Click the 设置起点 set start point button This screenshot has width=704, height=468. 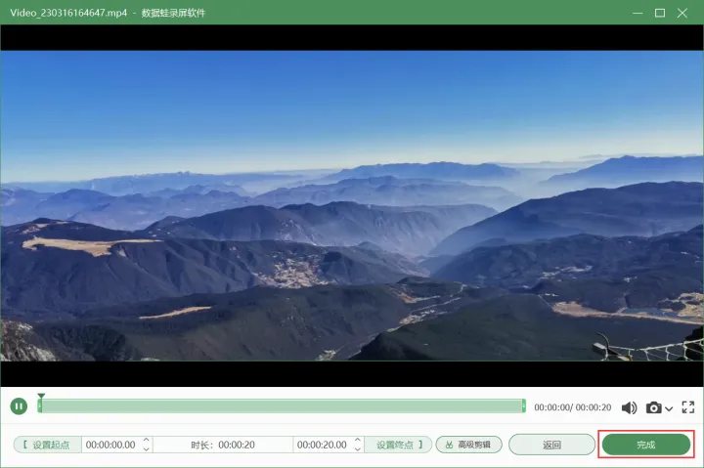(48, 445)
